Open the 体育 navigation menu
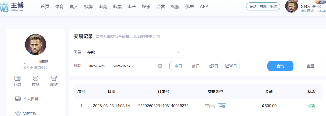Viewport: 326px width, 116px height. [x=59, y=7]
